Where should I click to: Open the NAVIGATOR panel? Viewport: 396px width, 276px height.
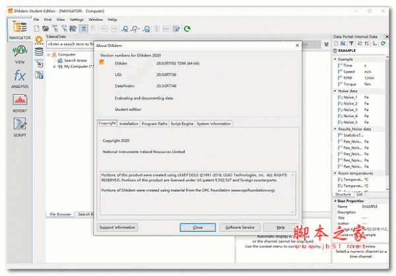point(19,30)
